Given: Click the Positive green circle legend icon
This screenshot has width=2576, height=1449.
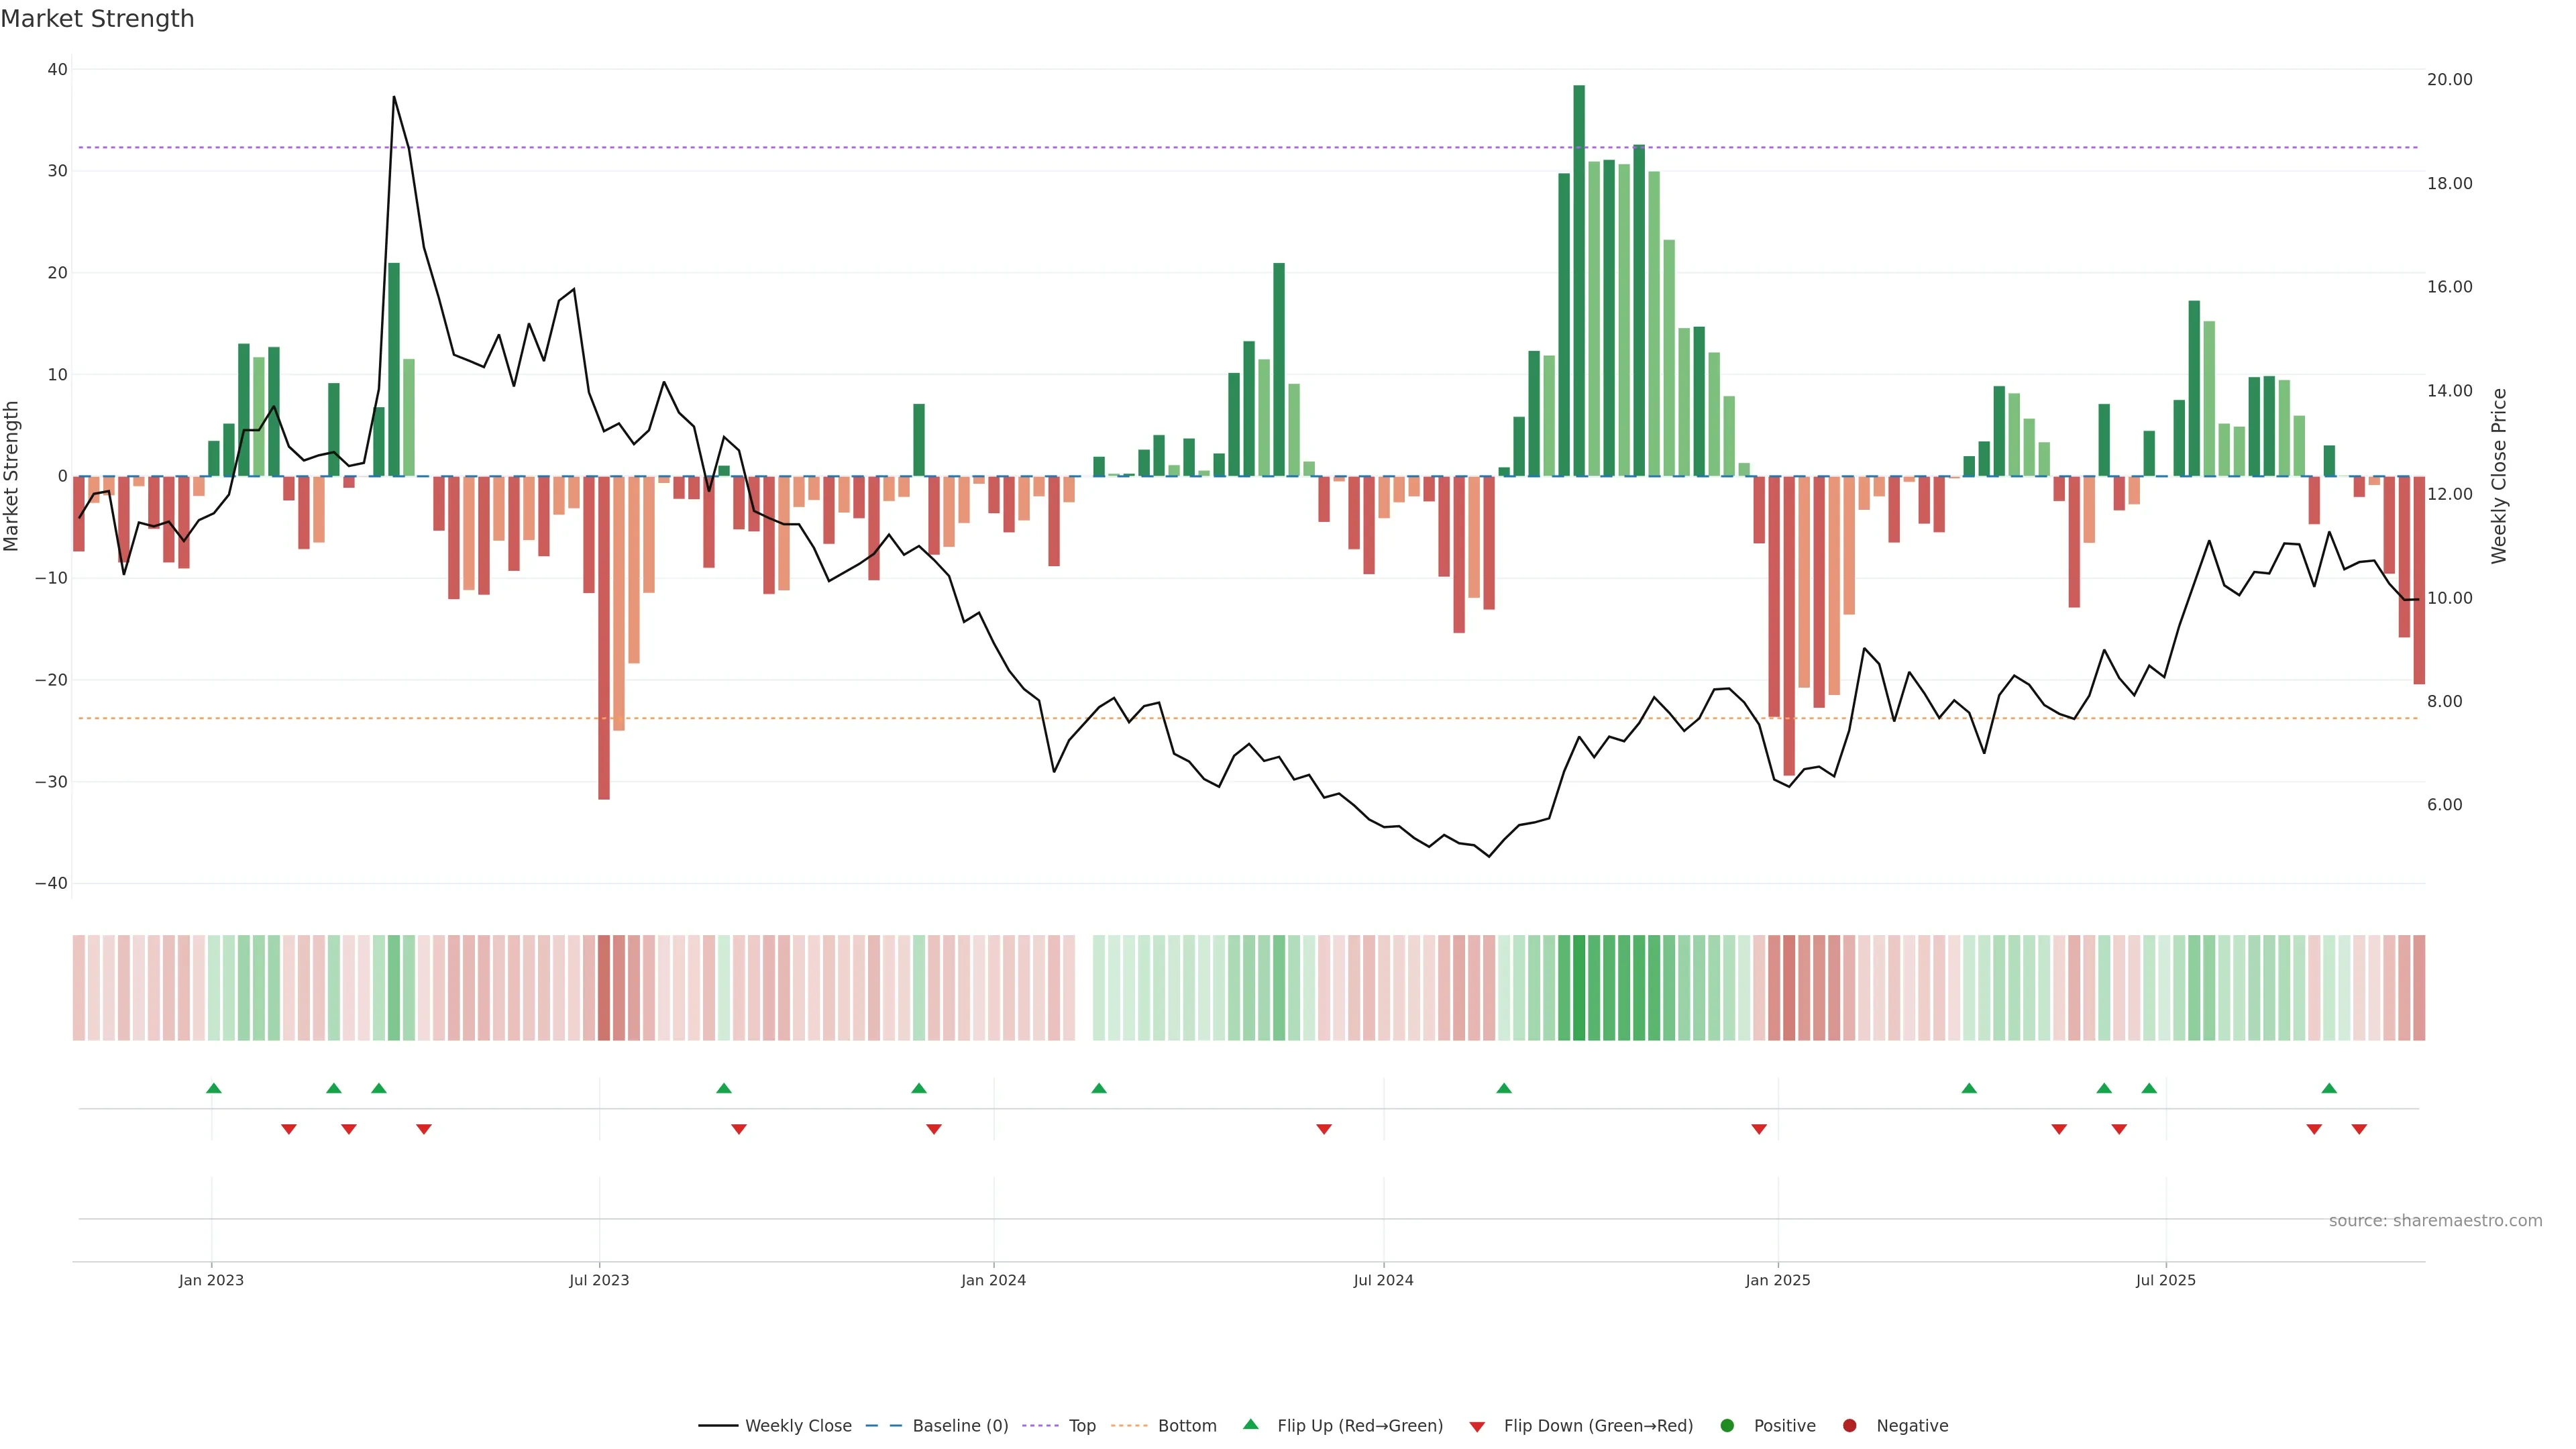Looking at the screenshot, I should (1727, 1426).
